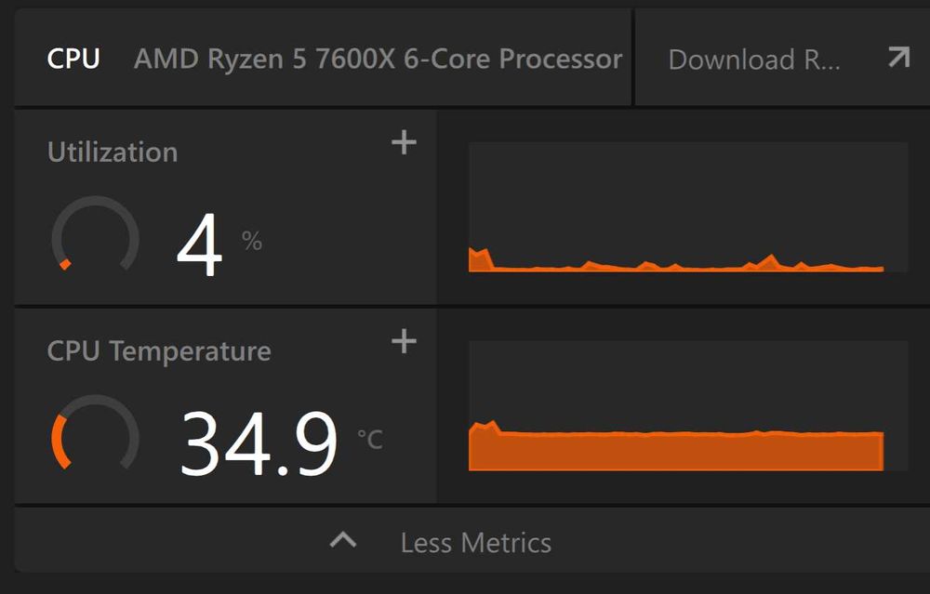This screenshot has width=930, height=594.
Task: Click the °C unit symbol
Action: tap(370, 439)
